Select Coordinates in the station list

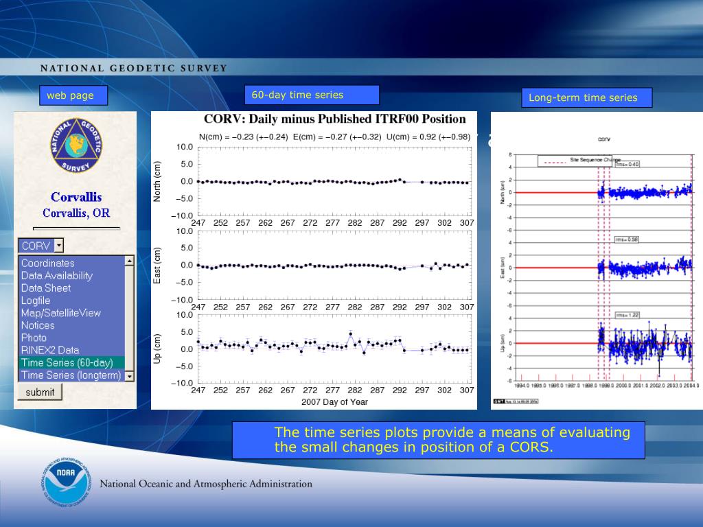[71, 263]
